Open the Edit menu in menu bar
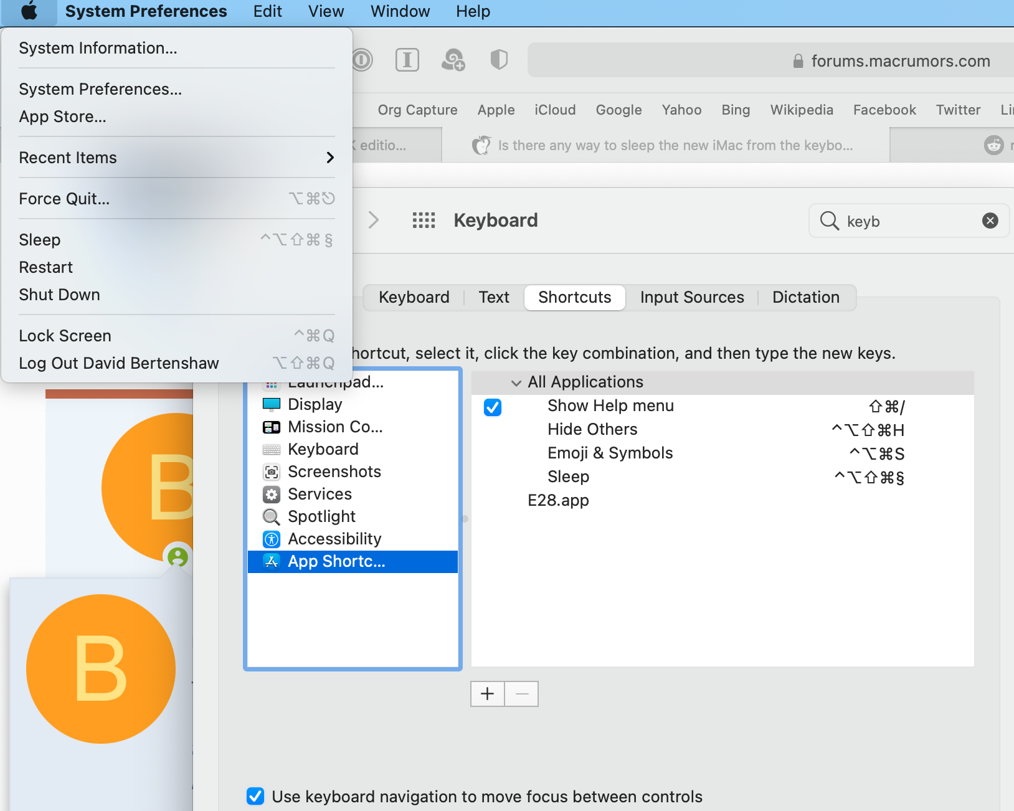Image resolution: width=1014 pixels, height=811 pixels. pyautogui.click(x=268, y=11)
